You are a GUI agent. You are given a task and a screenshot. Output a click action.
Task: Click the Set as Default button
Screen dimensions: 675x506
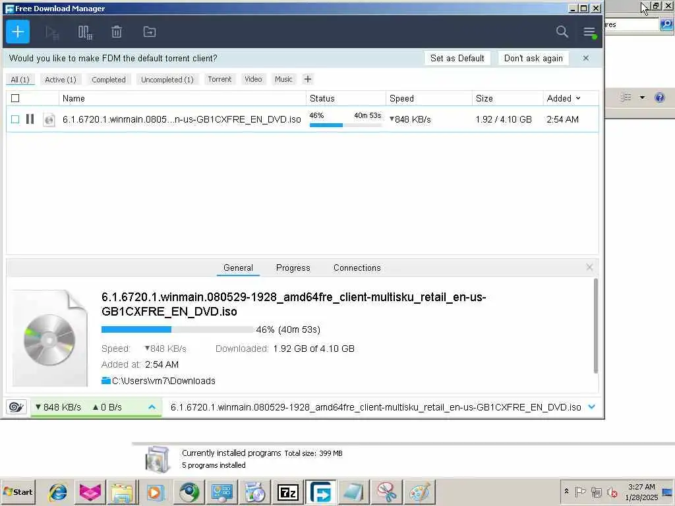click(457, 58)
